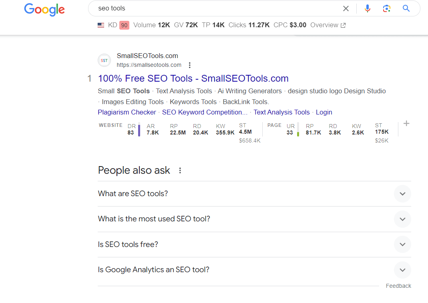The height and width of the screenshot is (303, 428).
Task: Open "100% Free SEO Tools" result title
Action: coord(193,78)
